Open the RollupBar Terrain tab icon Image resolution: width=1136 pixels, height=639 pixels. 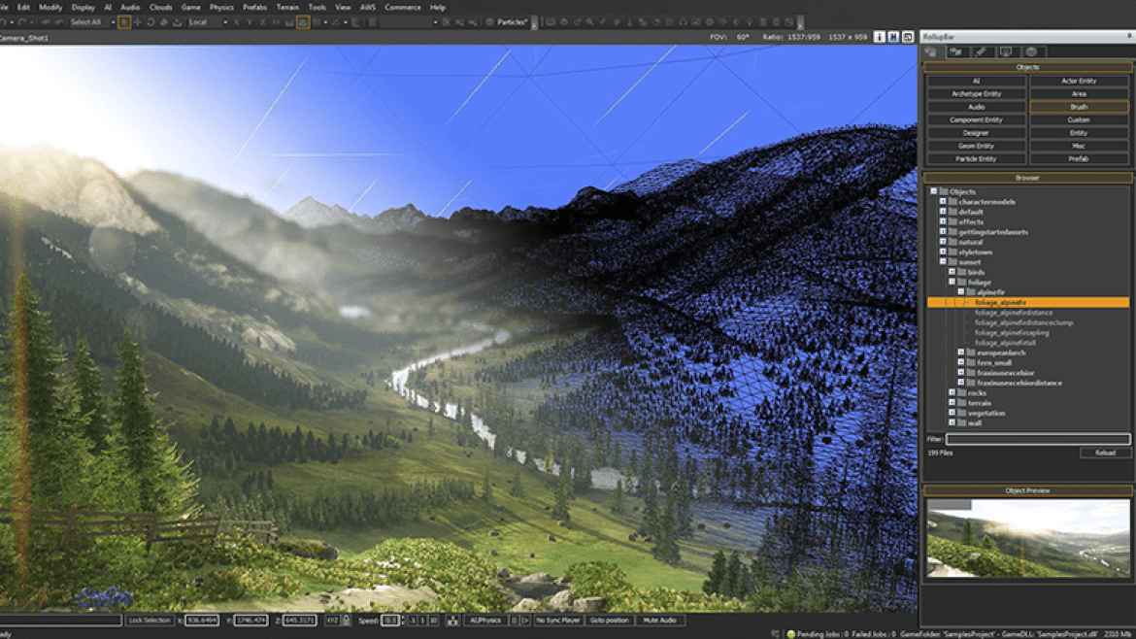956,51
